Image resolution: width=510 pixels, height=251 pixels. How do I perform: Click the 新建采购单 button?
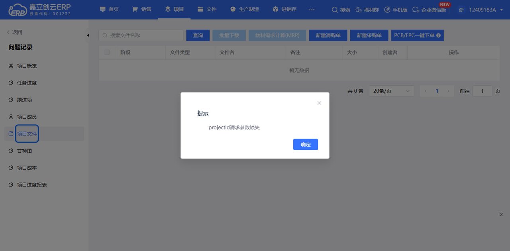(x=369, y=35)
